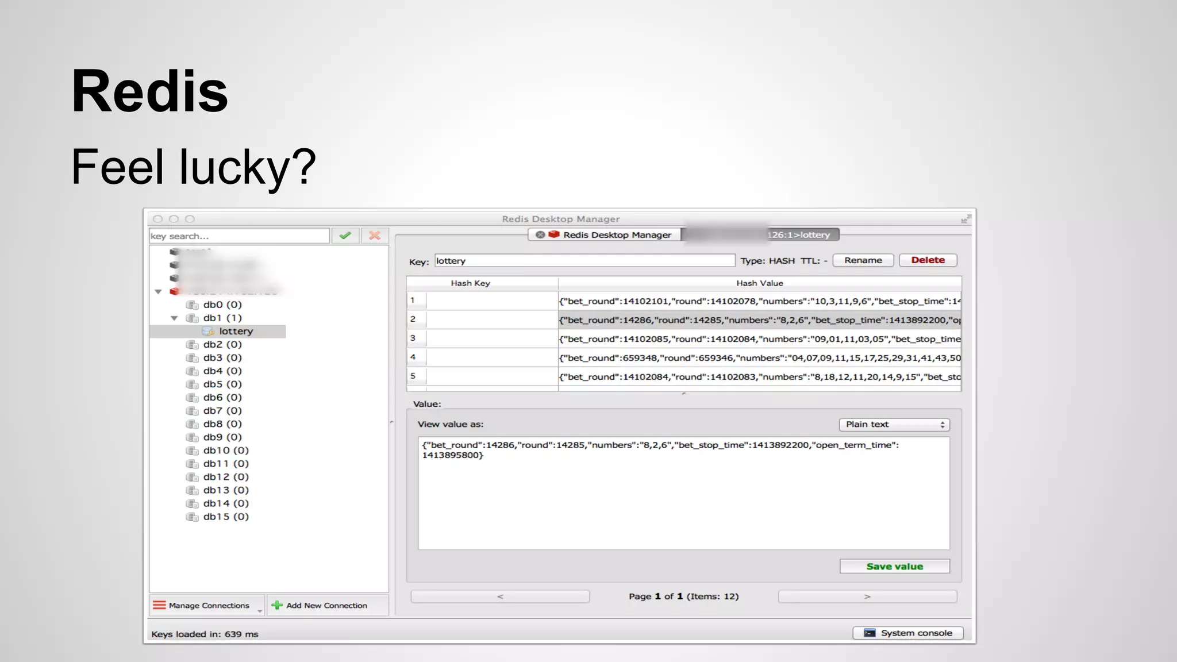This screenshot has width=1177, height=662.
Task: Collapse the db1 tree node
Action: (x=174, y=318)
